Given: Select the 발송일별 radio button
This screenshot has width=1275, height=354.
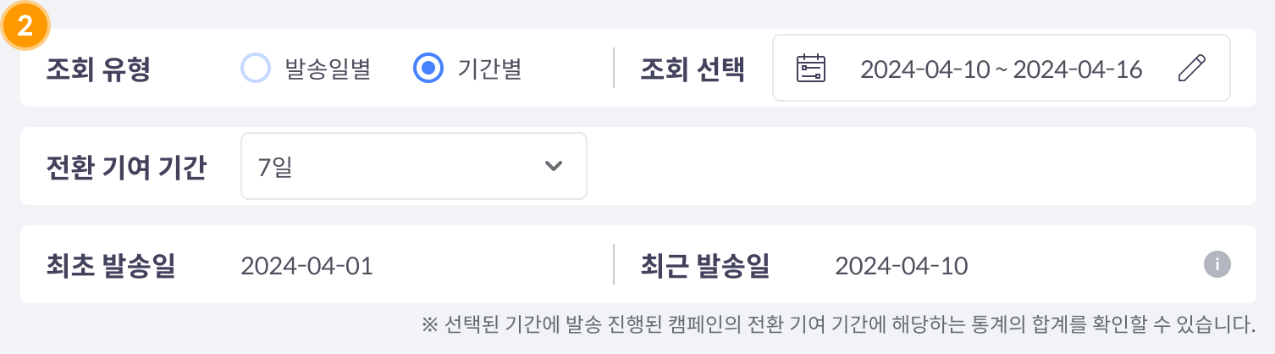Looking at the screenshot, I should [x=255, y=69].
